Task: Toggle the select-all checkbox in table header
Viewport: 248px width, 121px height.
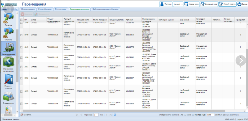Action: (x=22, y=20)
